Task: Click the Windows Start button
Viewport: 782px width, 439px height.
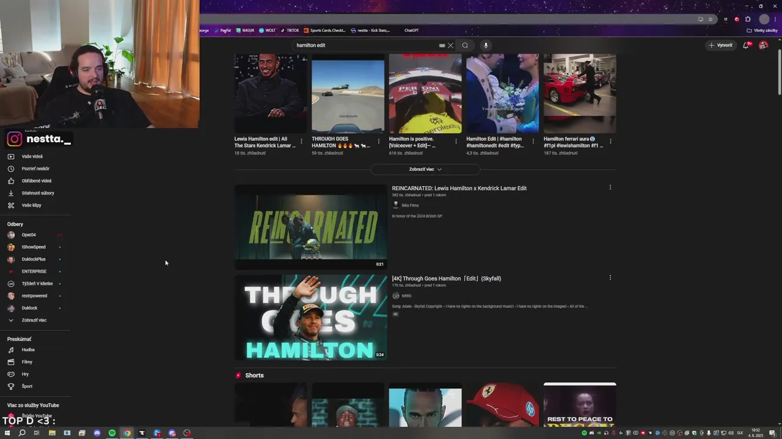Action: (x=7, y=433)
